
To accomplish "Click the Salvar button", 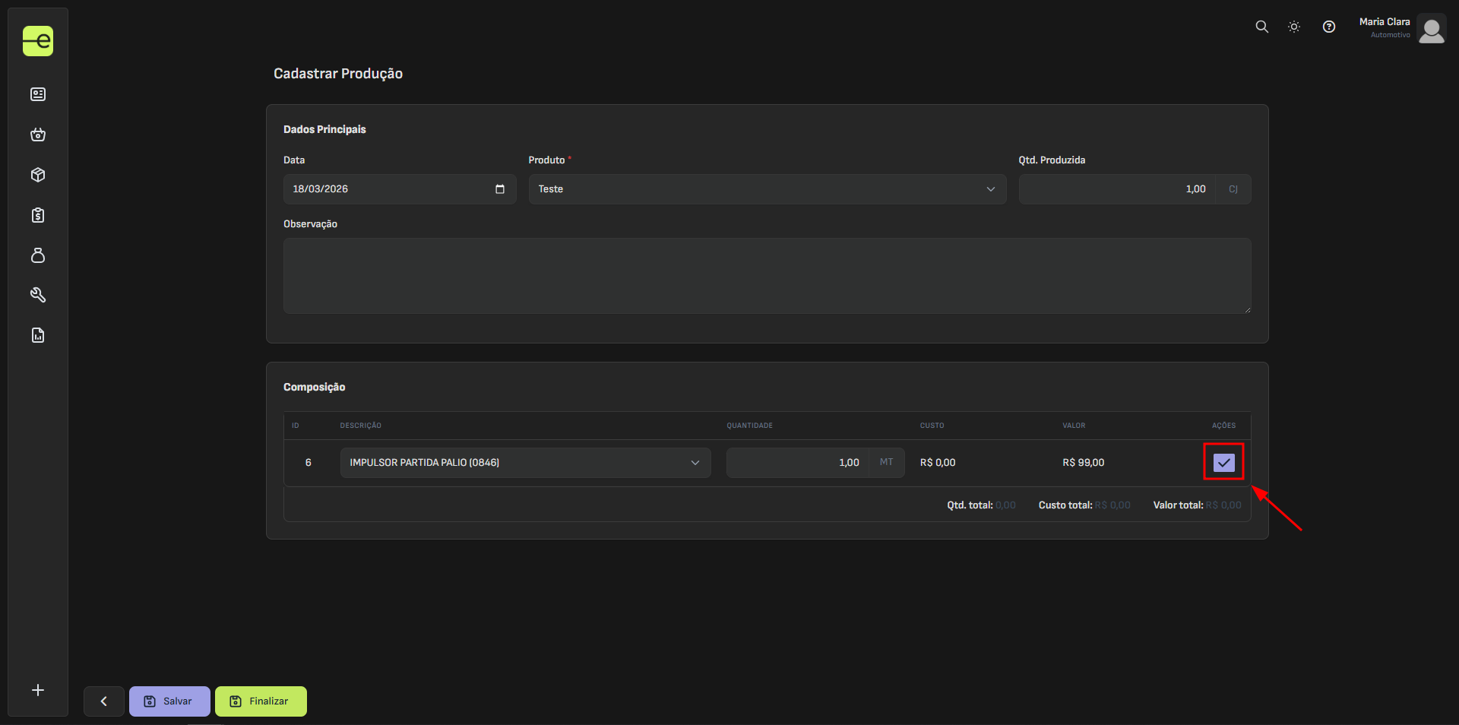I will [x=169, y=701].
